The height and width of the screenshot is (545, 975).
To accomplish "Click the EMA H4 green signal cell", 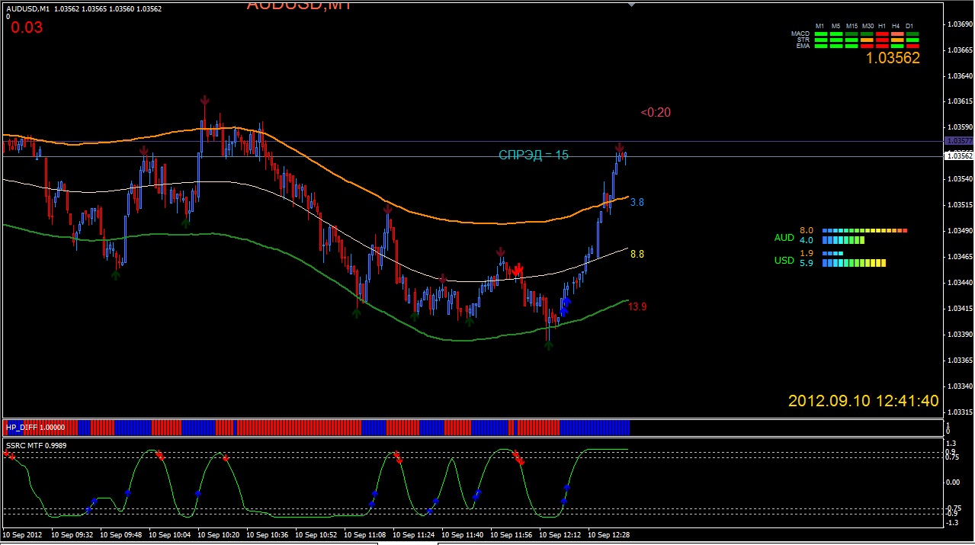I will (896, 46).
